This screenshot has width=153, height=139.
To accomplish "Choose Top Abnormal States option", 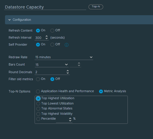I will coord(38,109).
